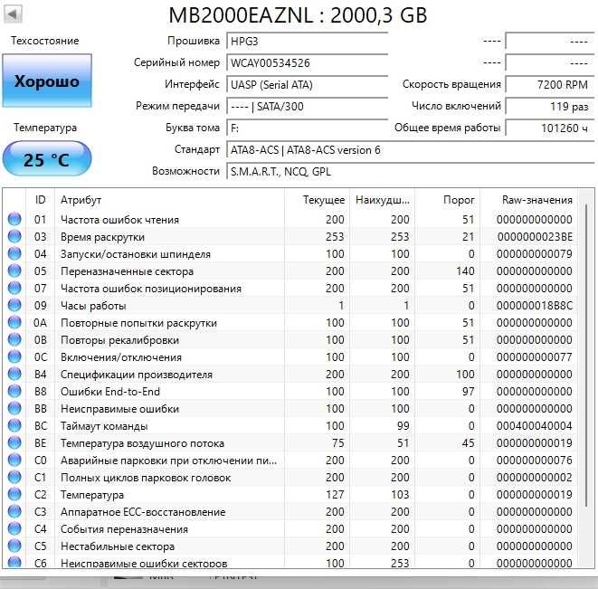This screenshot has height=589, width=598.
Task: Click the status circle for attribute 05
Action: [14, 271]
